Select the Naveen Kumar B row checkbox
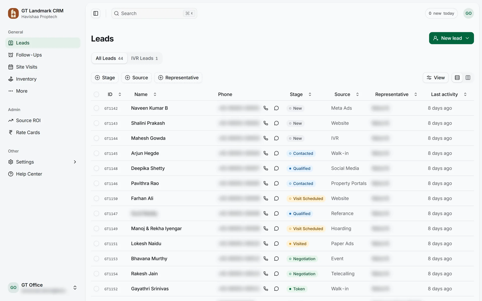Image resolution: width=482 pixels, height=301 pixels. 96,108
